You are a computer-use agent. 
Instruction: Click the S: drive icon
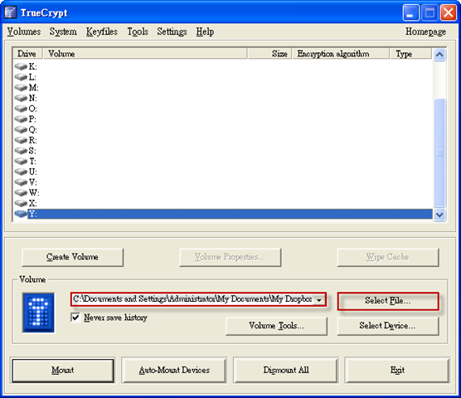[x=21, y=151]
